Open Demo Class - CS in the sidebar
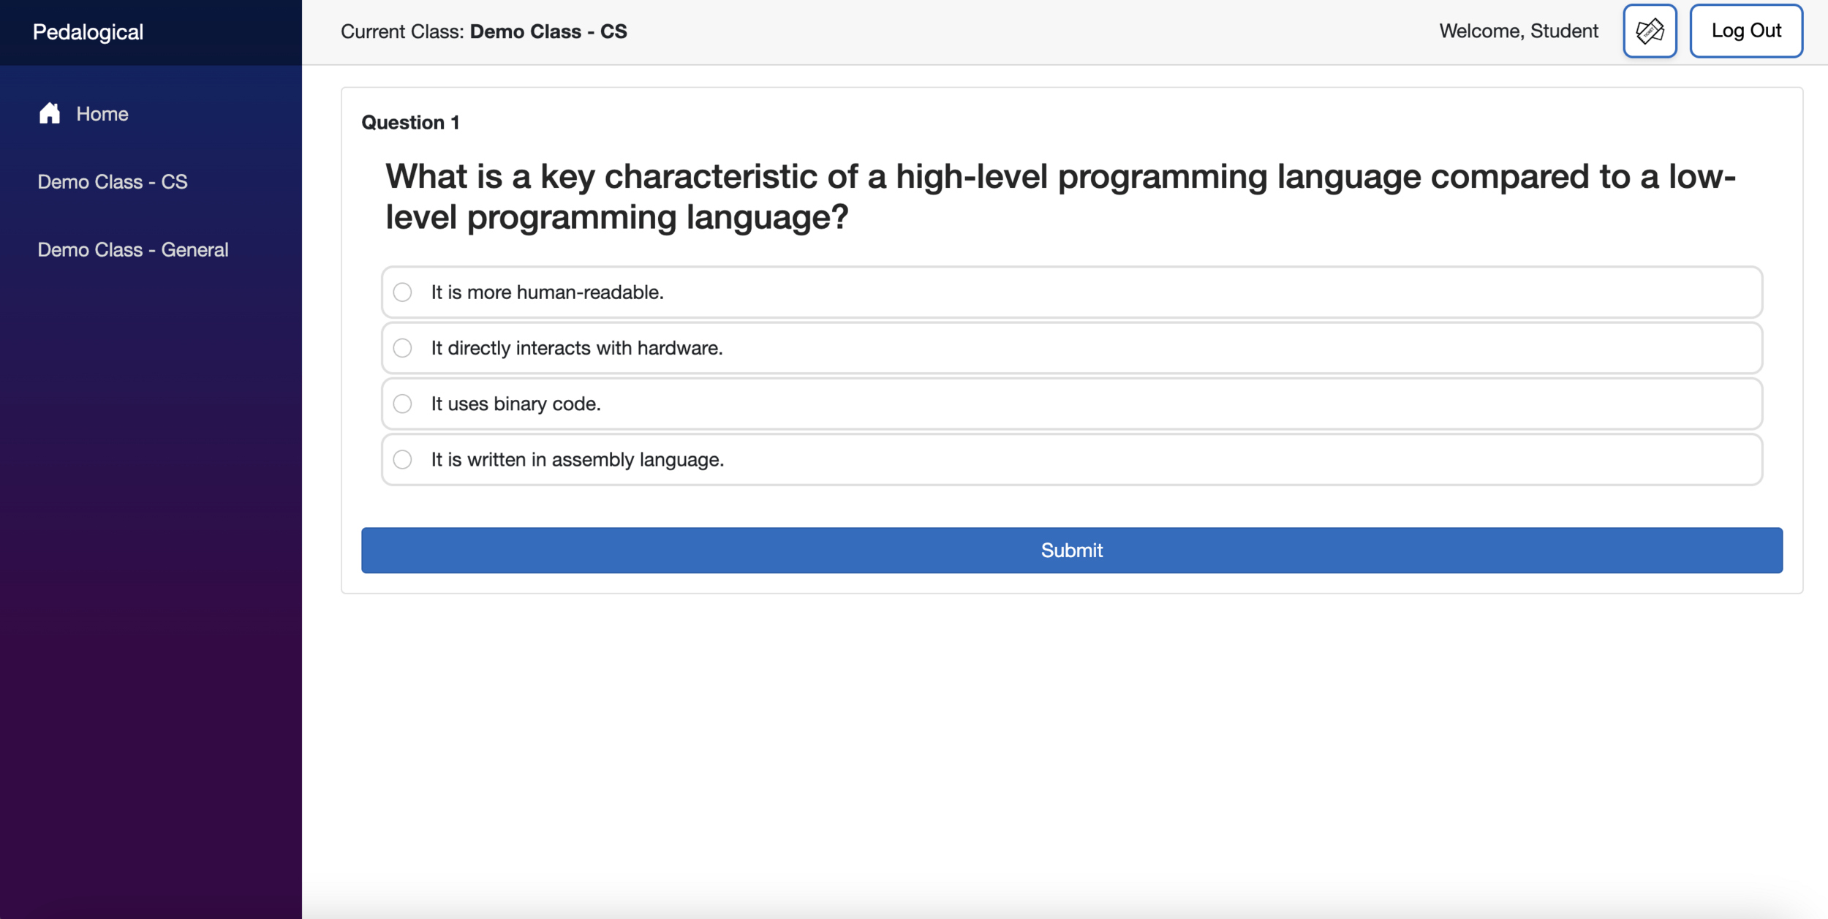Viewport: 1828px width, 919px height. 113,181
